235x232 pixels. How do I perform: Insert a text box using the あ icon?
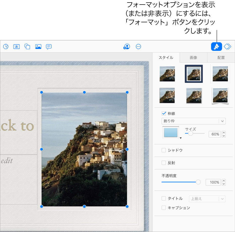pyautogui.click(x=16, y=47)
